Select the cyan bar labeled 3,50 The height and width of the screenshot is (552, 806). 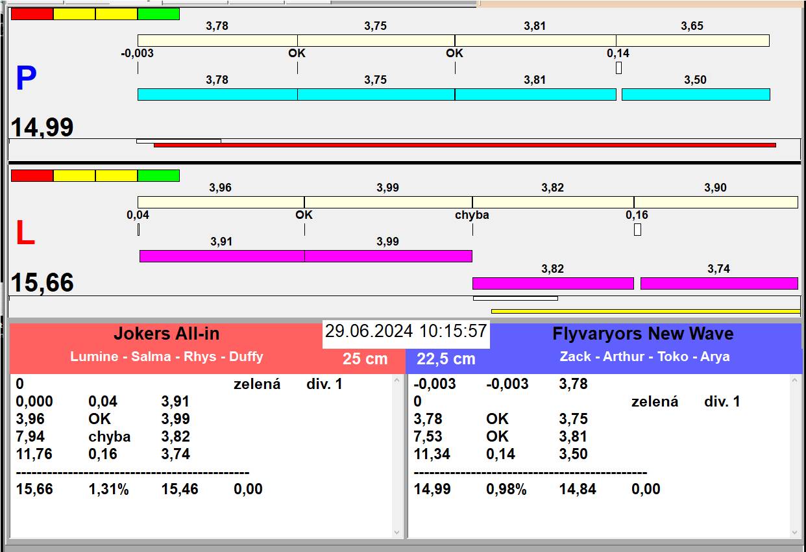tap(696, 95)
